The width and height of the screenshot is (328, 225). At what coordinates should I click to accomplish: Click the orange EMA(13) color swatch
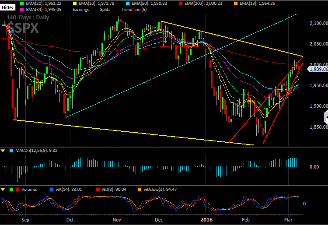coord(236,4)
